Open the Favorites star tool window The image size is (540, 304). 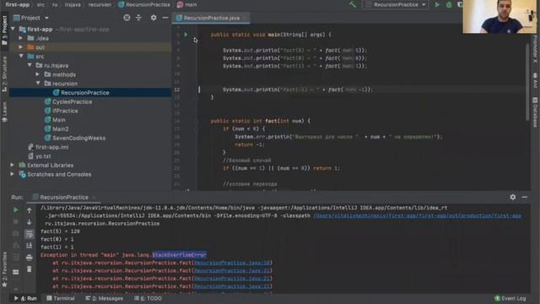pos(4,270)
